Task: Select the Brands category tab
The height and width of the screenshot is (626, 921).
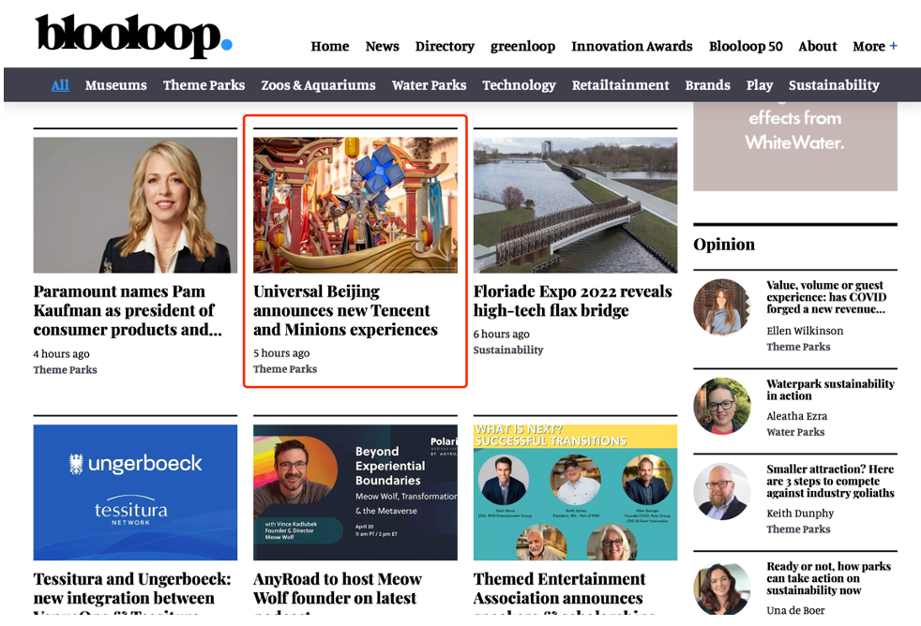Action: point(707,85)
